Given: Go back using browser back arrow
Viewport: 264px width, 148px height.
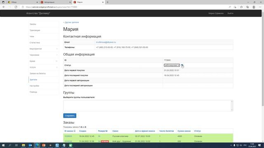Looking at the screenshot, I should pos(4,7).
